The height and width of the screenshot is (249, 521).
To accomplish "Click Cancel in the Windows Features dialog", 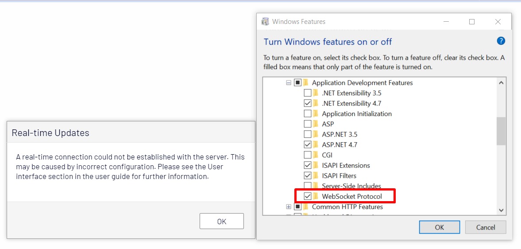I will [x=486, y=227].
